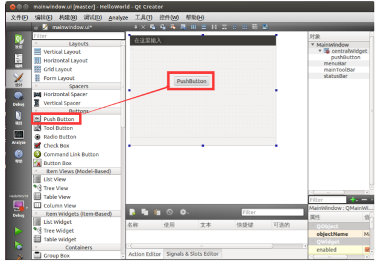Start debugging with the run-debug icon
The width and height of the screenshot is (377, 263).
(19, 245)
